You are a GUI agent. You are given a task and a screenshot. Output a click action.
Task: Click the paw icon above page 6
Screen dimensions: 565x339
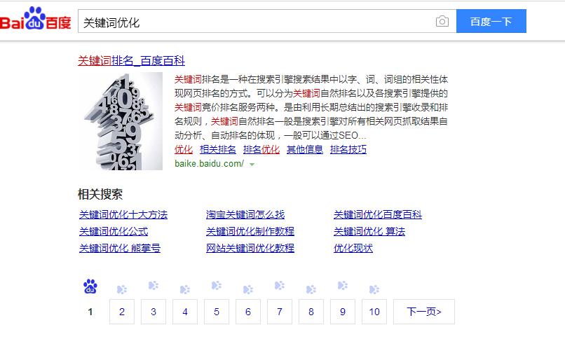(x=248, y=289)
